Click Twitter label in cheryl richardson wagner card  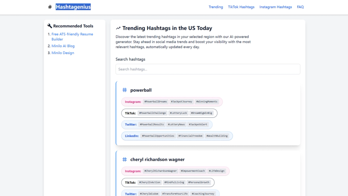pyautogui.click(x=131, y=194)
